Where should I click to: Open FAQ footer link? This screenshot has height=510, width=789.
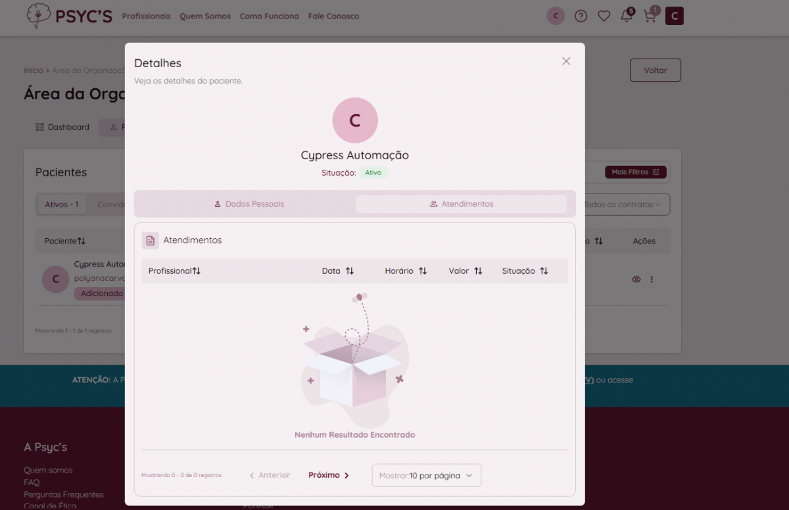click(32, 482)
